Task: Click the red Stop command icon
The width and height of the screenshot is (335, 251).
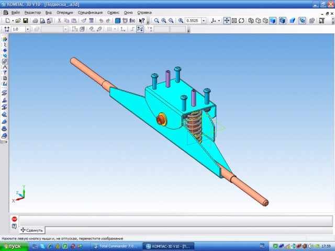Action: click(x=14, y=219)
